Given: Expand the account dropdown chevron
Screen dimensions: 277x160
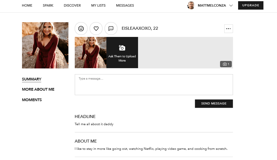Looking at the screenshot, I should point(231,5).
